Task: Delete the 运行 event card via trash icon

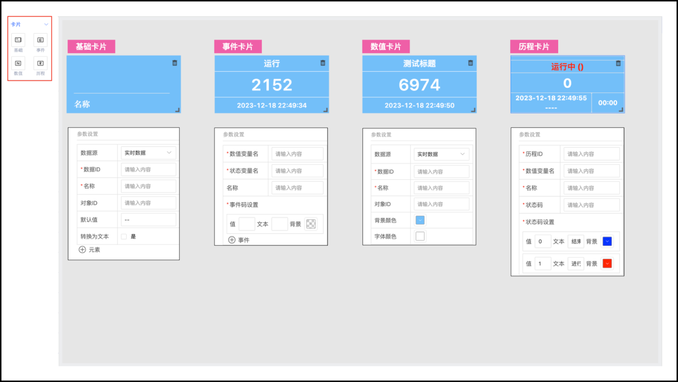Action: click(322, 63)
